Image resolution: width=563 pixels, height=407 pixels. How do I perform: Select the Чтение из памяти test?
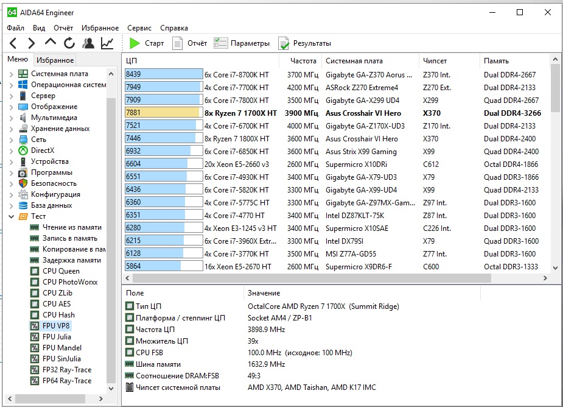(x=72, y=227)
